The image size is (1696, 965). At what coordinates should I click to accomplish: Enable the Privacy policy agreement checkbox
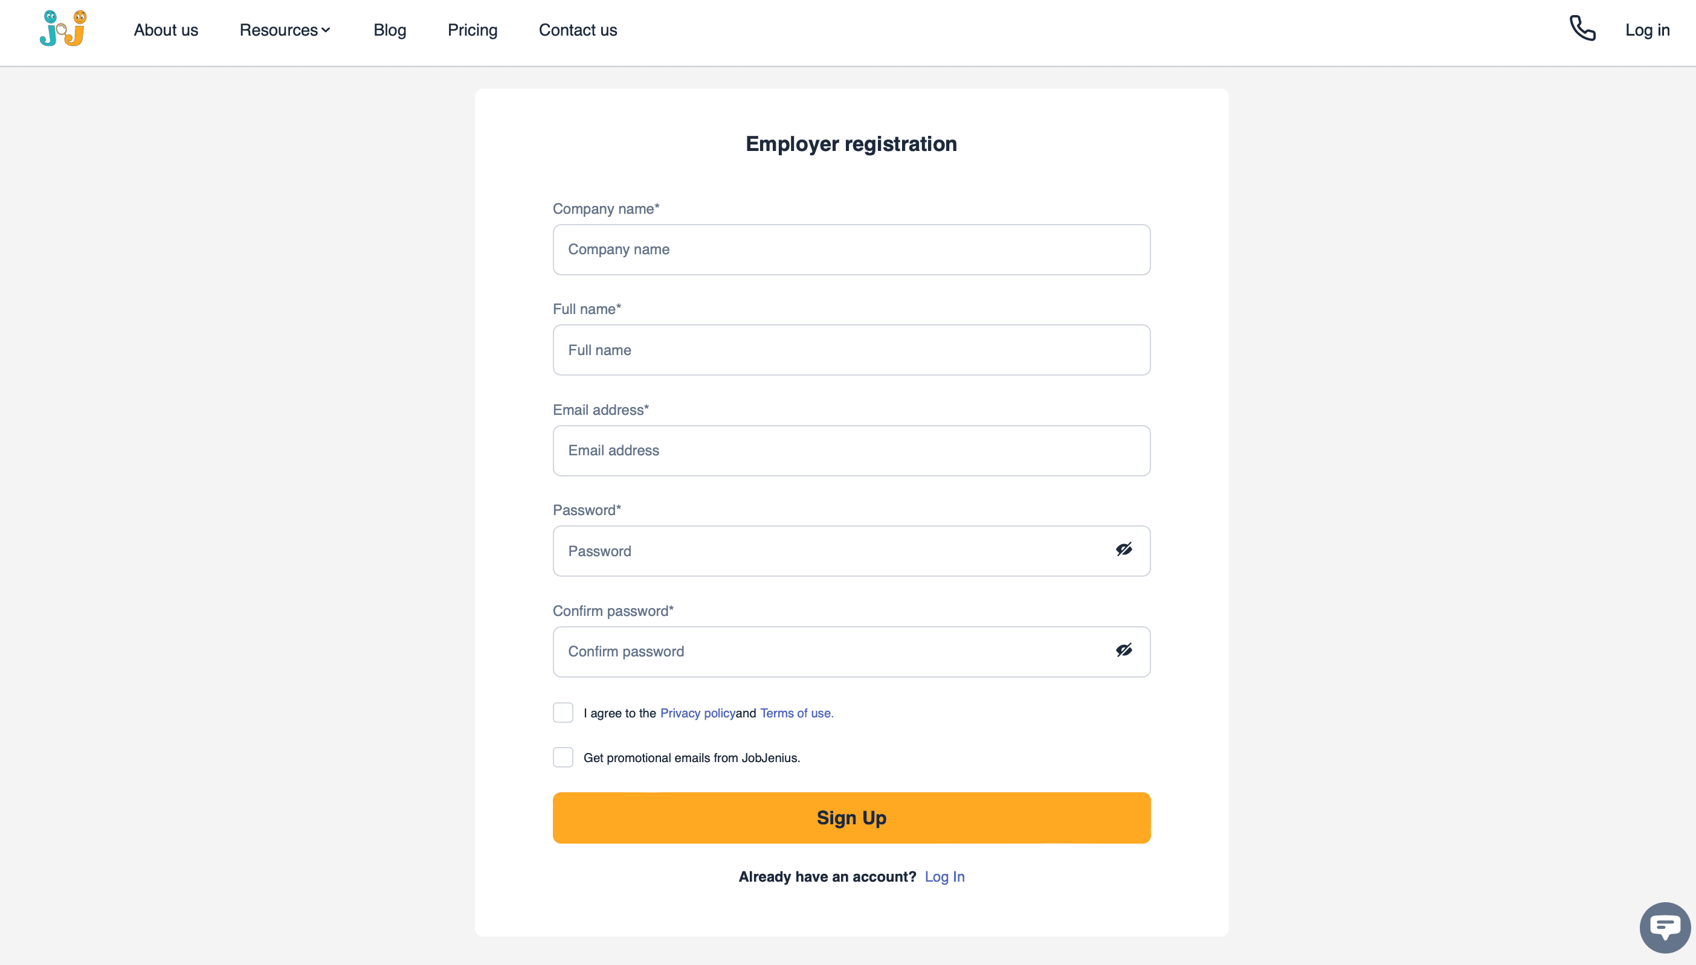click(x=563, y=713)
